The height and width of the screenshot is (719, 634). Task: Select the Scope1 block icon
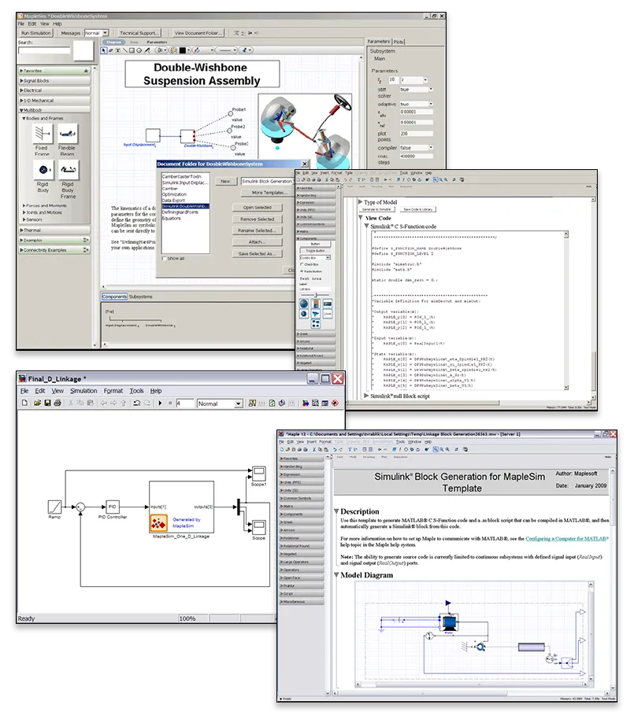click(x=259, y=472)
